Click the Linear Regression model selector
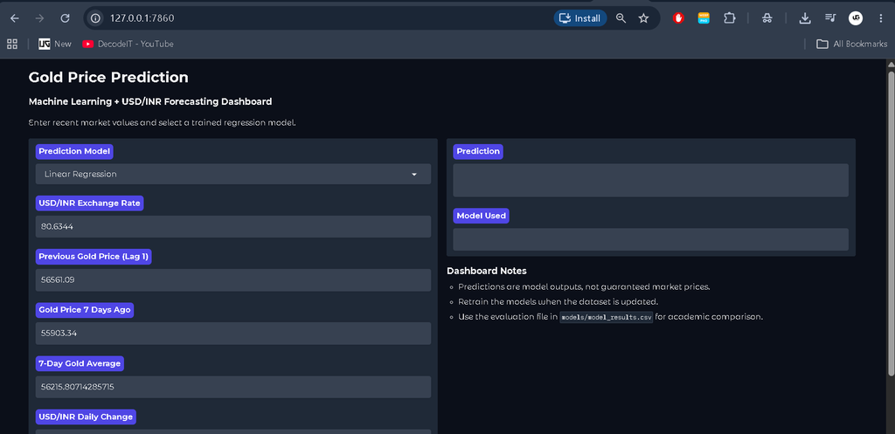Screen dimensions: 895x434 click(x=232, y=174)
